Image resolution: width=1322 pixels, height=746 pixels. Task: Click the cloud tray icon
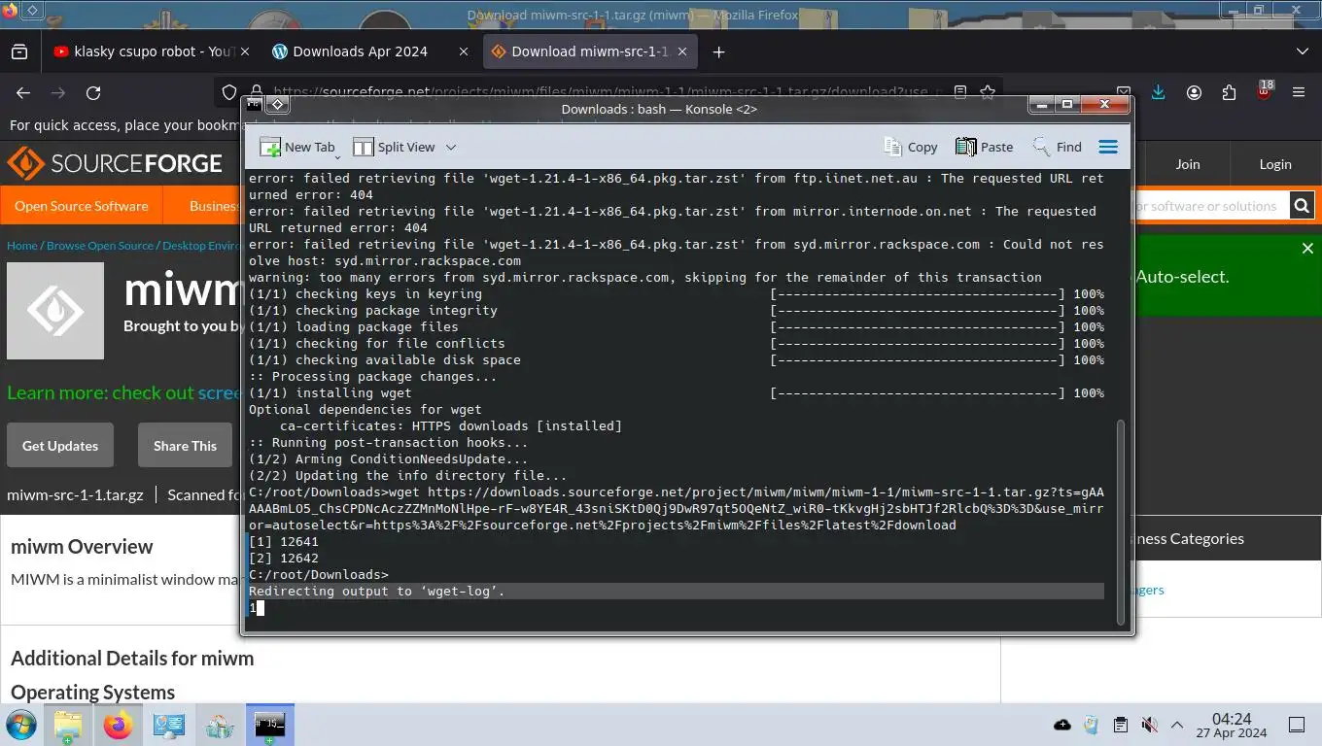pos(1062,725)
